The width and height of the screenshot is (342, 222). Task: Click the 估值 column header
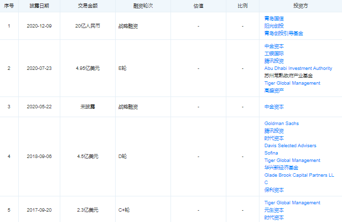click(x=198, y=6)
